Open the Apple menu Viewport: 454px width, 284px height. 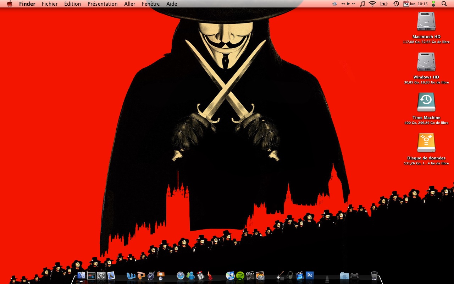pyautogui.click(x=10, y=4)
